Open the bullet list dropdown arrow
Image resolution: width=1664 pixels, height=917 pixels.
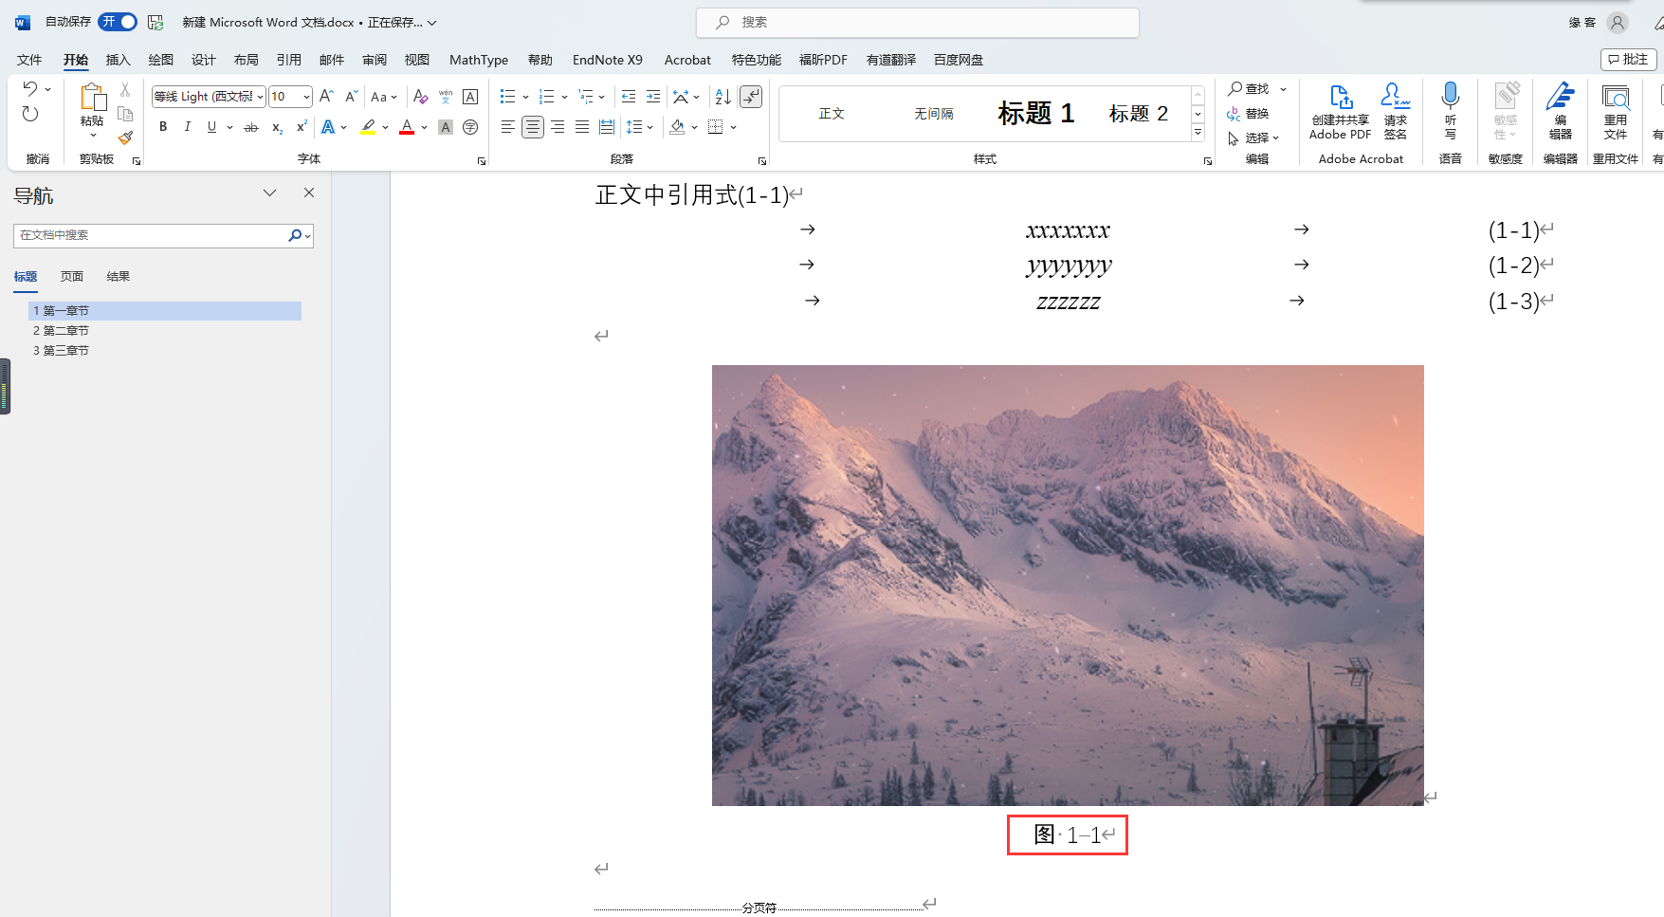click(x=525, y=97)
